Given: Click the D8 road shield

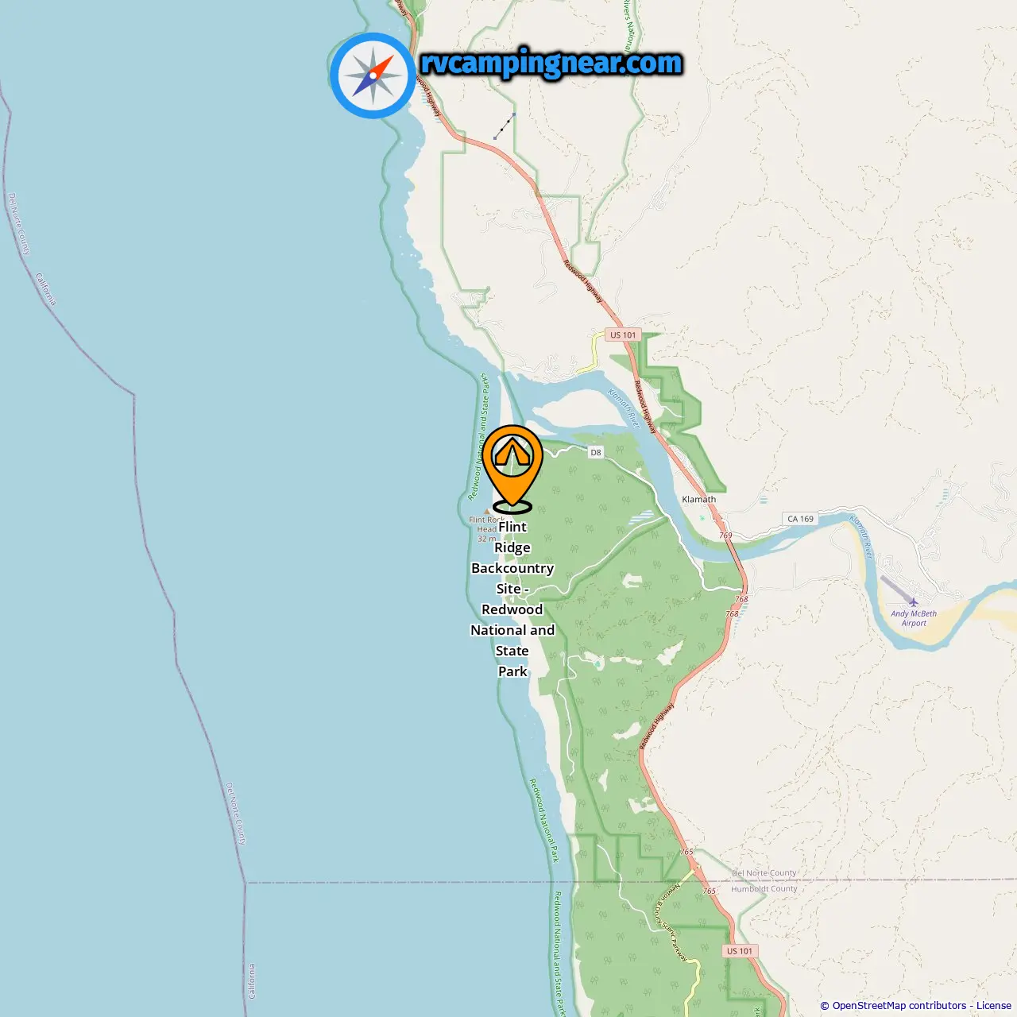Looking at the screenshot, I should coord(596,452).
